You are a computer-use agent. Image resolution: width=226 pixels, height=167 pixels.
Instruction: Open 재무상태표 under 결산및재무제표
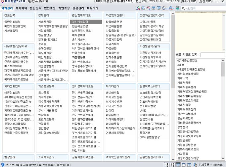point(79,35)
